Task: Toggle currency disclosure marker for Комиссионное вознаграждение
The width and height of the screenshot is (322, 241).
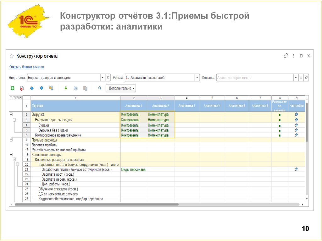Action: point(280,135)
